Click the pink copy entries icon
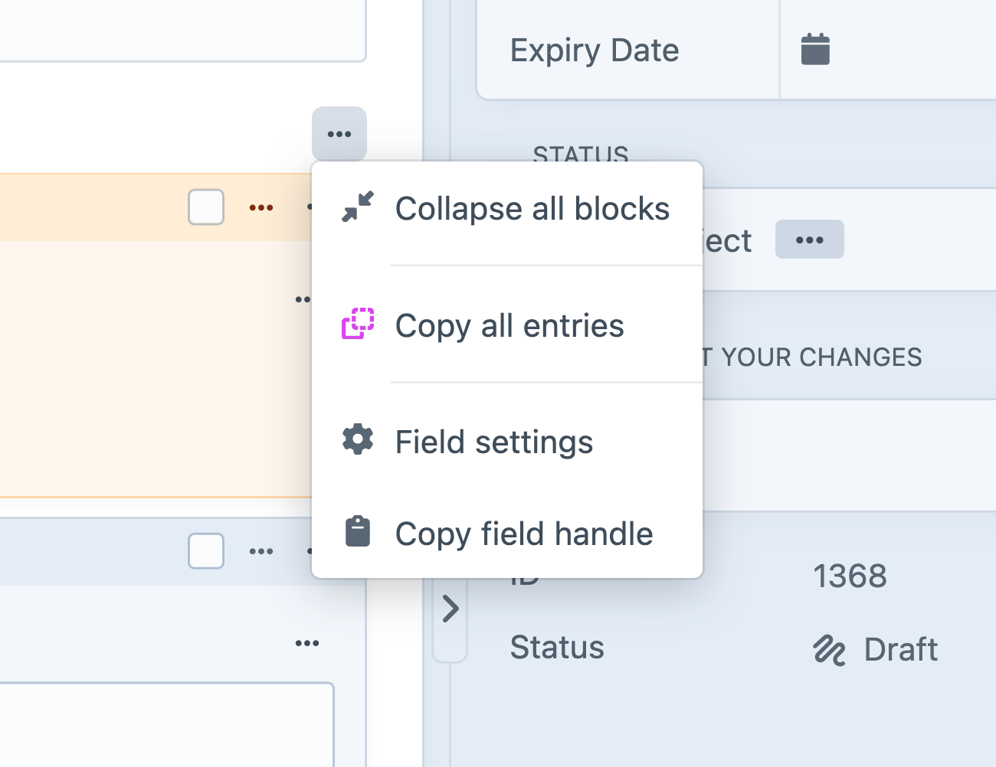Image resolution: width=996 pixels, height=767 pixels. 357,324
